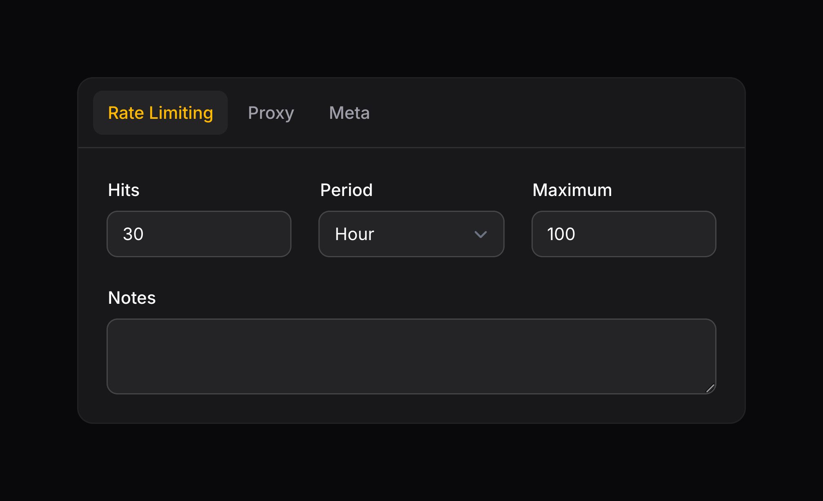The height and width of the screenshot is (501, 823).
Task: Open the Period dropdown
Action: 411,234
